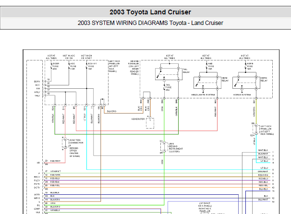This screenshot has width=291, height=214.
Task: Click the HORN RELAY symbol box
Action: (x=246, y=83)
